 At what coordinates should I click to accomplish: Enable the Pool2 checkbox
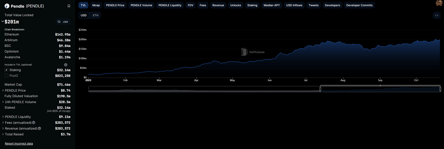[x=6, y=75]
